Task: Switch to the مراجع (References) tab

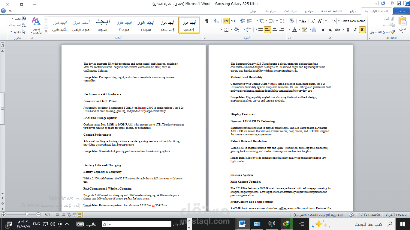Action: [x=309, y=11]
